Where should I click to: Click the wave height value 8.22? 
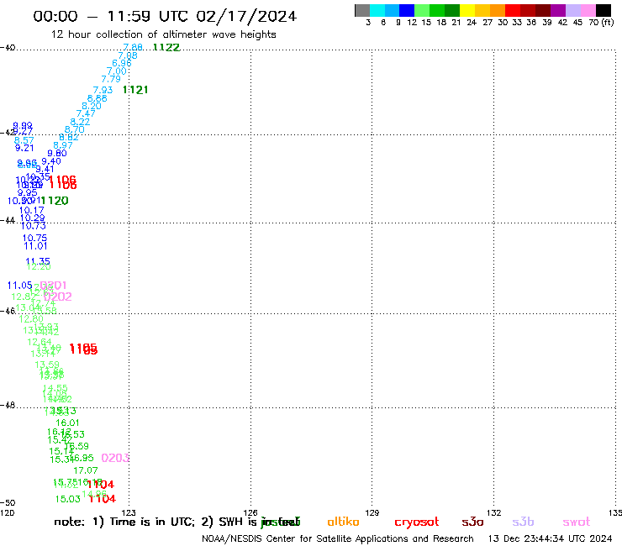pyautogui.click(x=80, y=122)
